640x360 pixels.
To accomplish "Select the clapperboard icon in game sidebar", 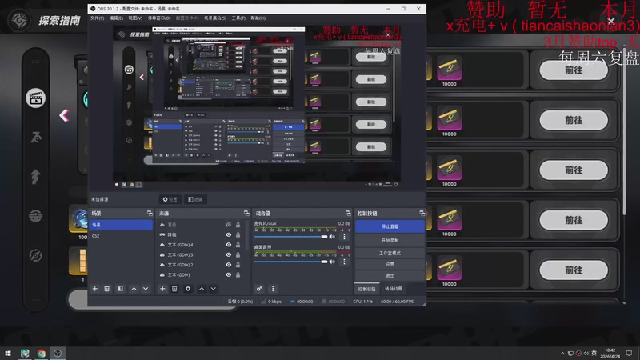I will pyautogui.click(x=35, y=98).
